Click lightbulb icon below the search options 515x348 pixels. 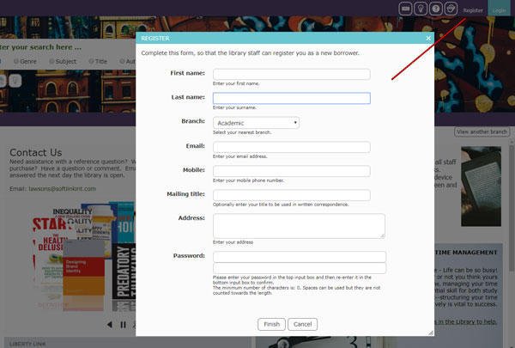(x=15, y=80)
